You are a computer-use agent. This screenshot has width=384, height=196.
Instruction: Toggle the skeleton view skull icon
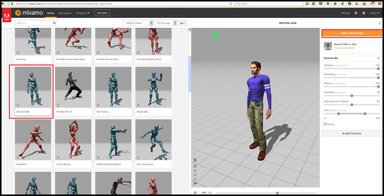195,160
